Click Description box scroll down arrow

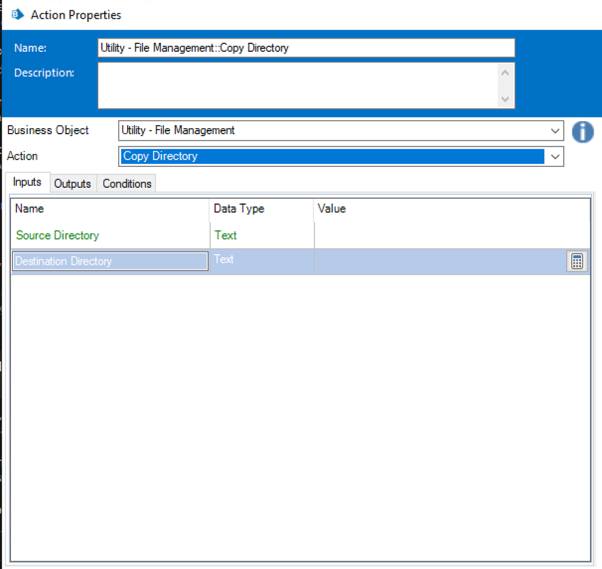[x=505, y=99]
